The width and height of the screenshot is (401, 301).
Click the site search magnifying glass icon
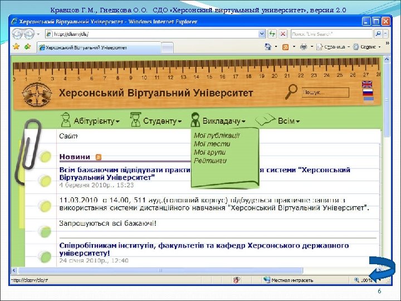(x=291, y=91)
